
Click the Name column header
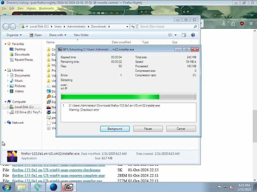coord(50,42)
